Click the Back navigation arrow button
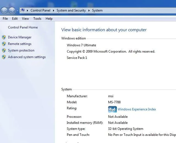Image resolution: width=176 pixels, height=143 pixels. [x=4, y=10]
